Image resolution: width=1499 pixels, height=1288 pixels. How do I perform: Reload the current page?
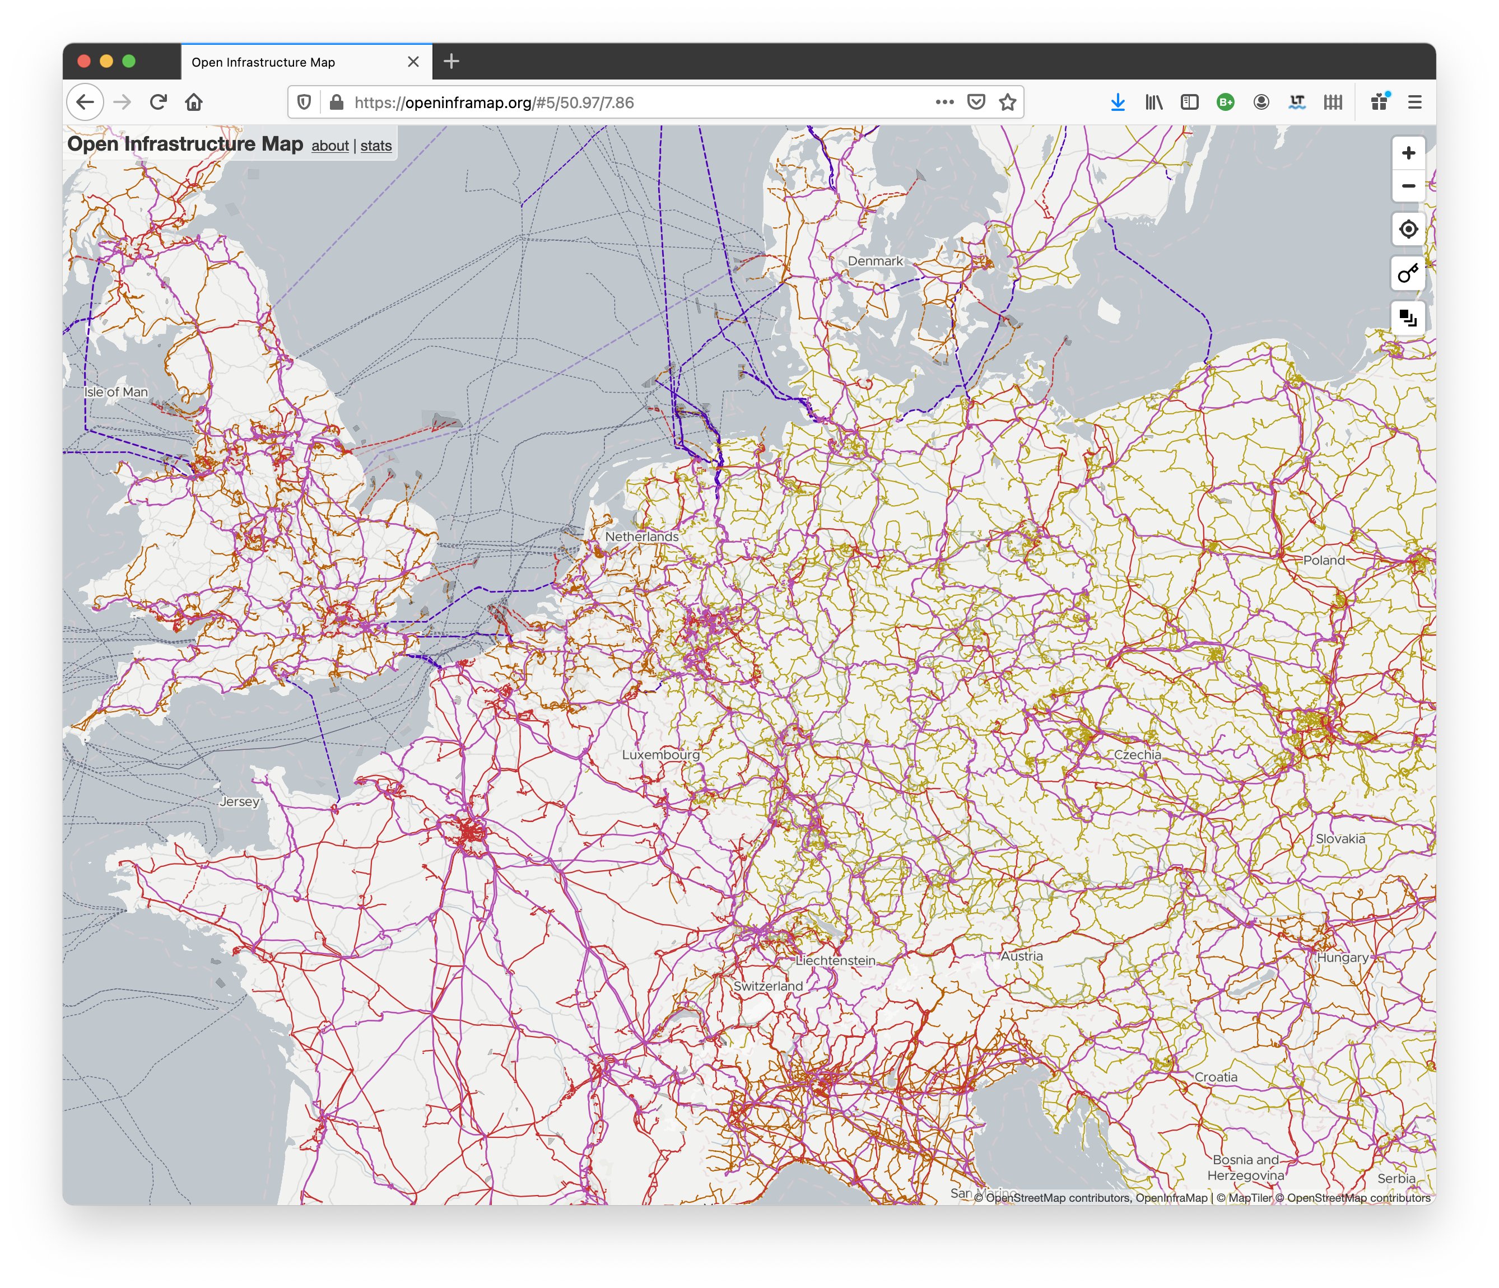click(x=158, y=102)
